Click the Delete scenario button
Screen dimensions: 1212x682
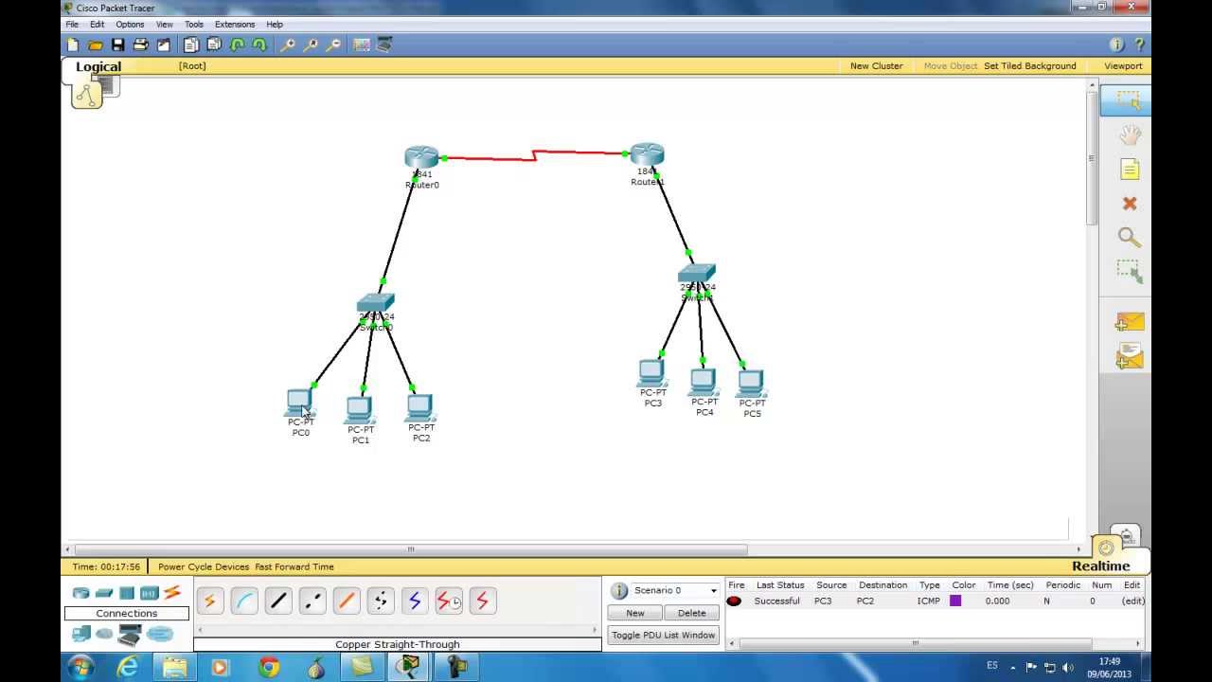[x=692, y=613]
